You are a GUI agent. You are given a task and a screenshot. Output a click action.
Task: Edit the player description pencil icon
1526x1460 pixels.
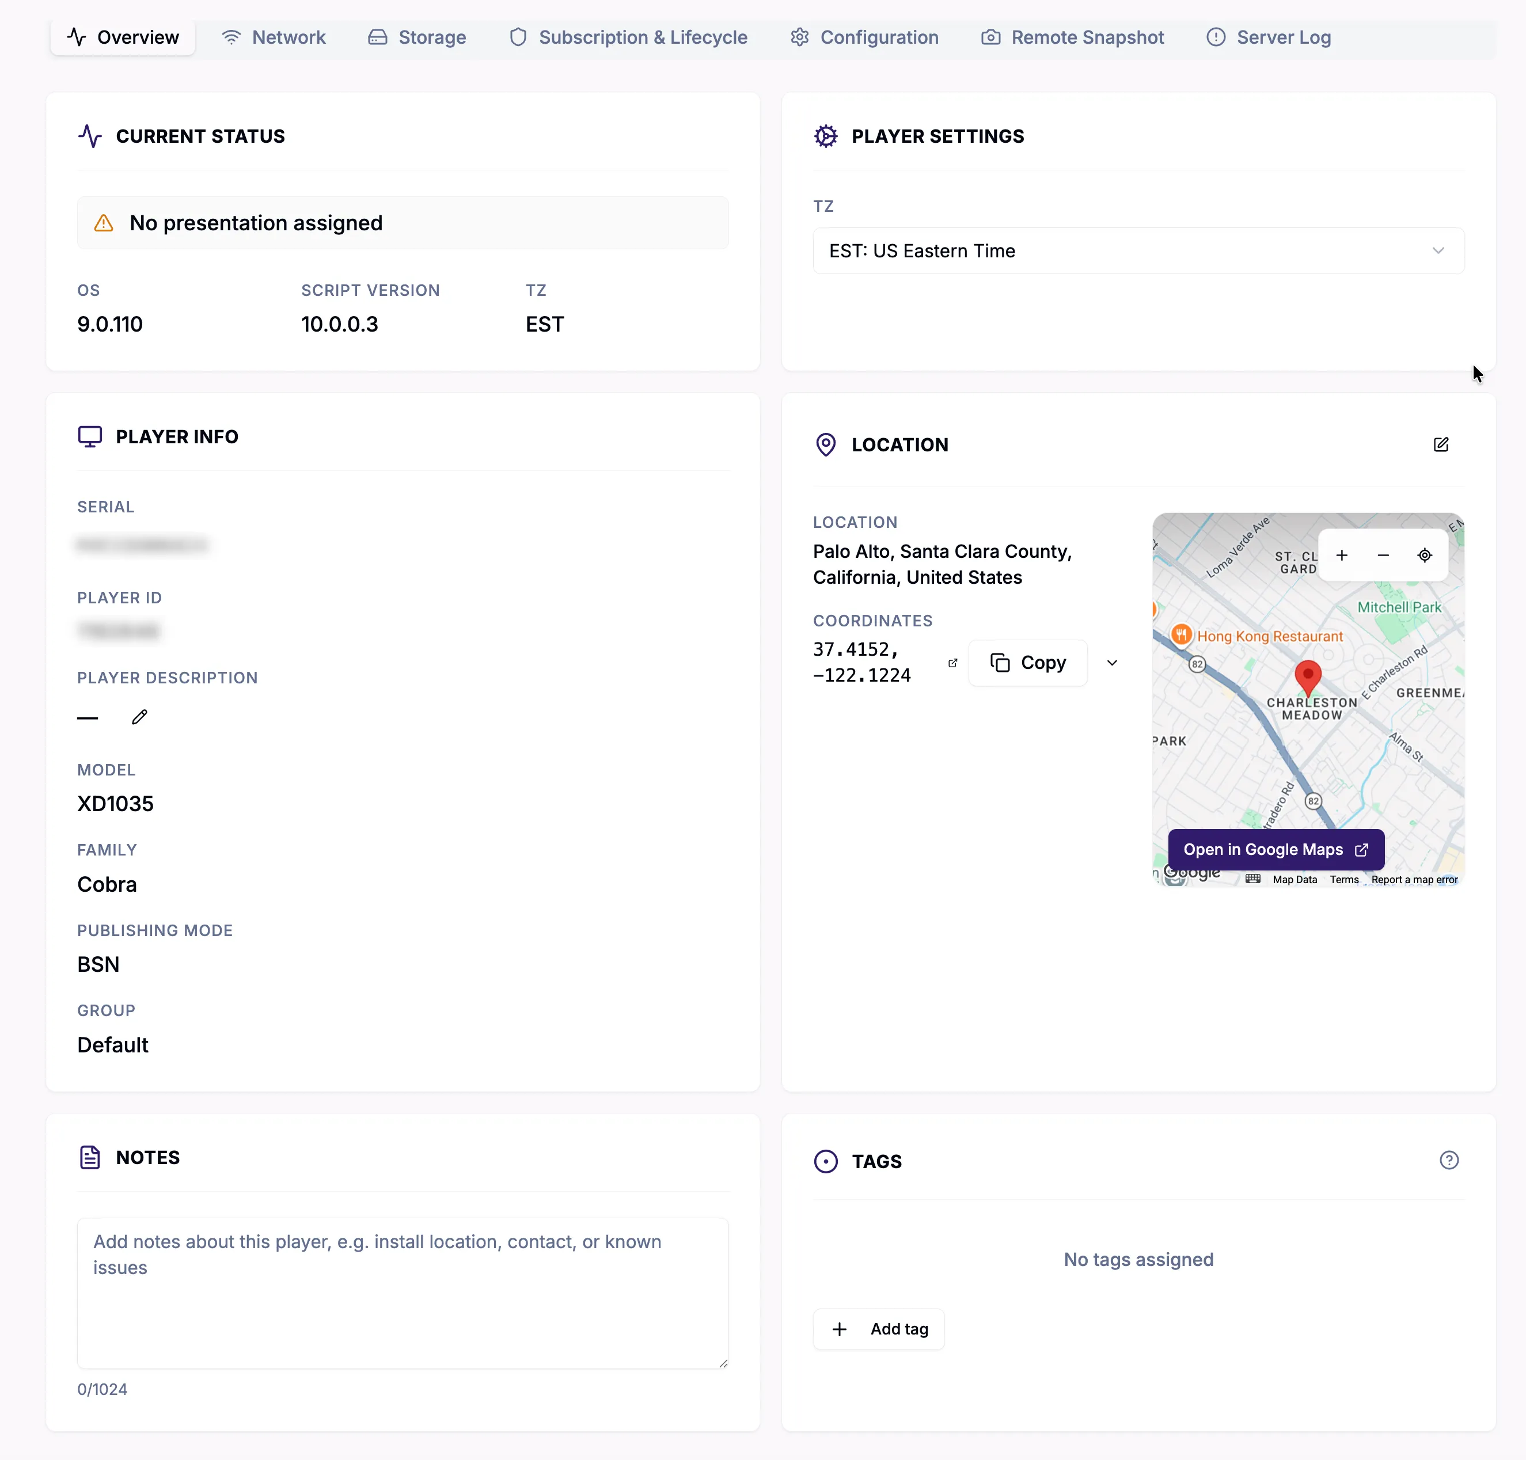tap(139, 717)
